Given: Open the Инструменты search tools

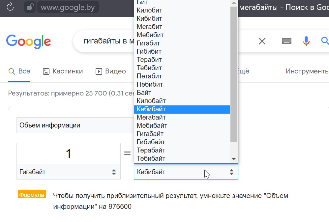Looking at the screenshot, I should point(307,71).
